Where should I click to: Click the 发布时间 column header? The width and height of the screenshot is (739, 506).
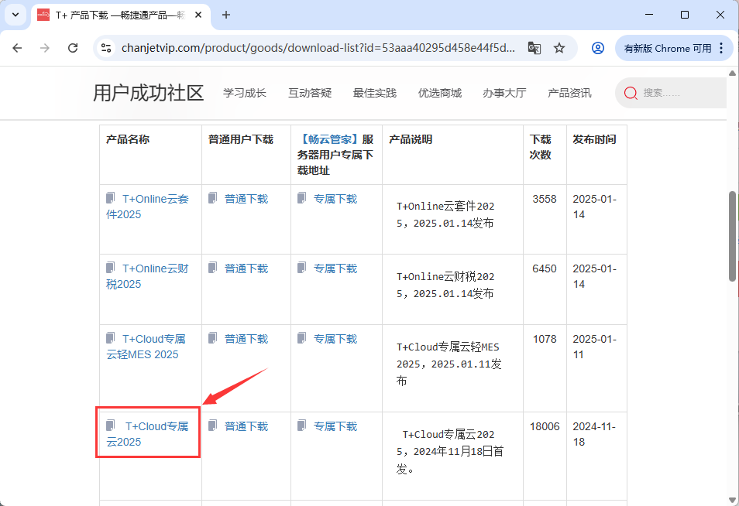pos(594,139)
